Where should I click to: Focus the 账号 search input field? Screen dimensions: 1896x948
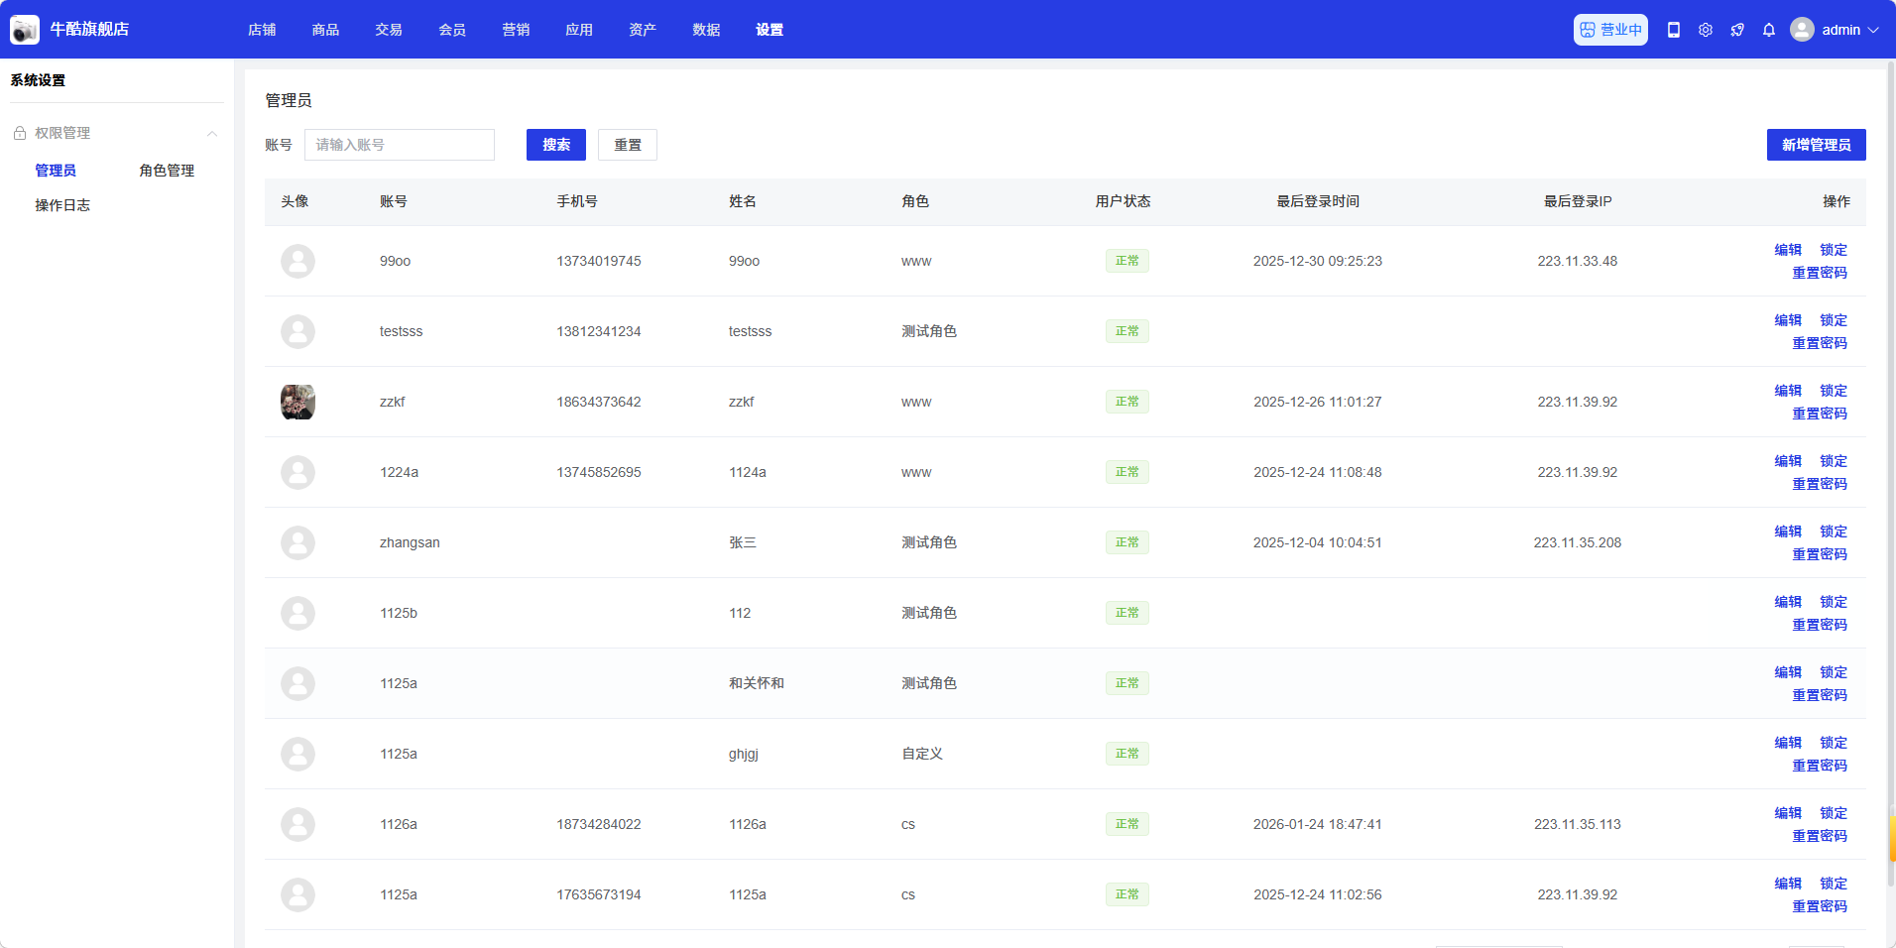[399, 145]
